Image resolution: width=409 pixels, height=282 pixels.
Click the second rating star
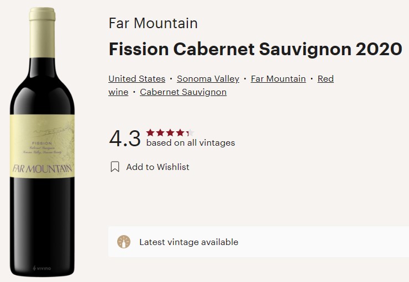(x=160, y=132)
